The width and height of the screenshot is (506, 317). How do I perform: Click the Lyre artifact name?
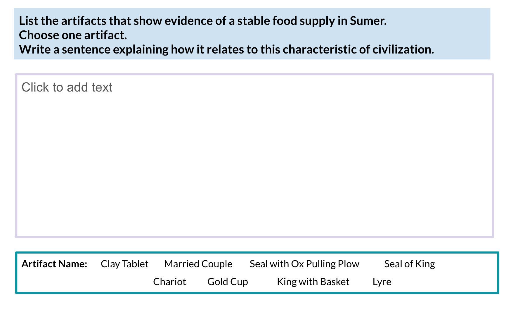point(382,282)
